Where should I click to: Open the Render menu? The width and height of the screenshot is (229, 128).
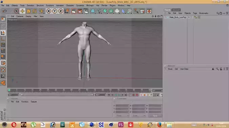click(x=104, y=5)
